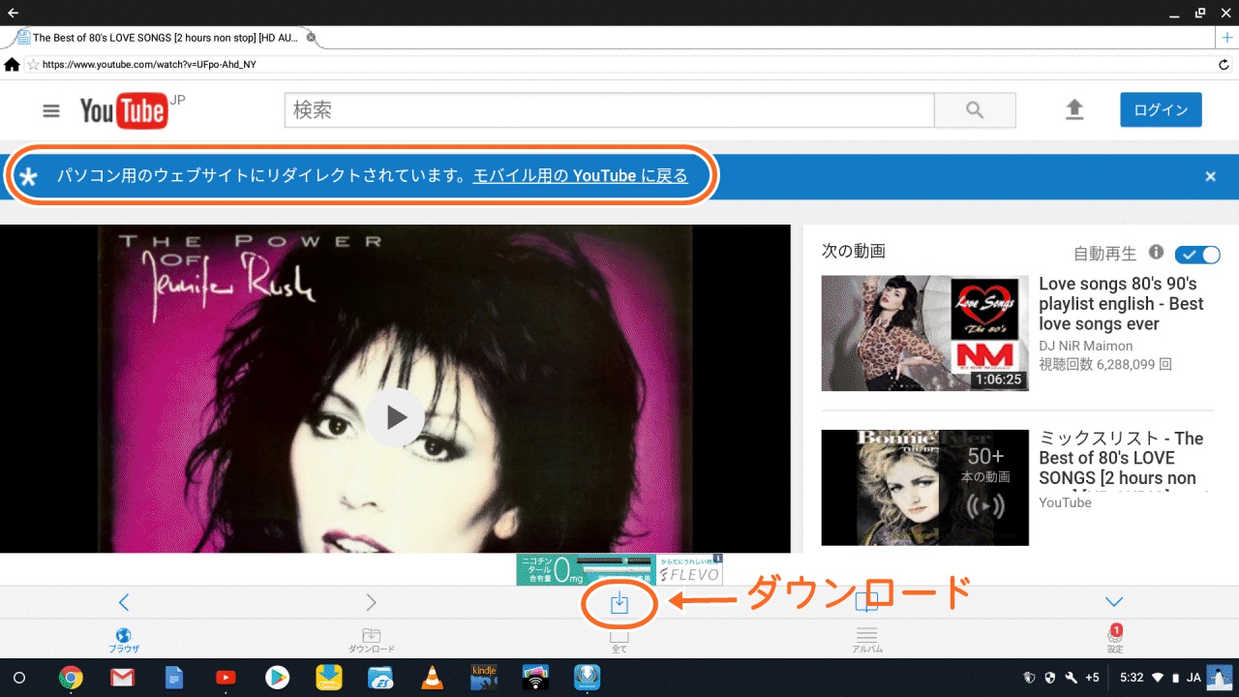The image size is (1239, 697).
Task: Launch the Wi-Fi app on shelf
Action: 535,677
